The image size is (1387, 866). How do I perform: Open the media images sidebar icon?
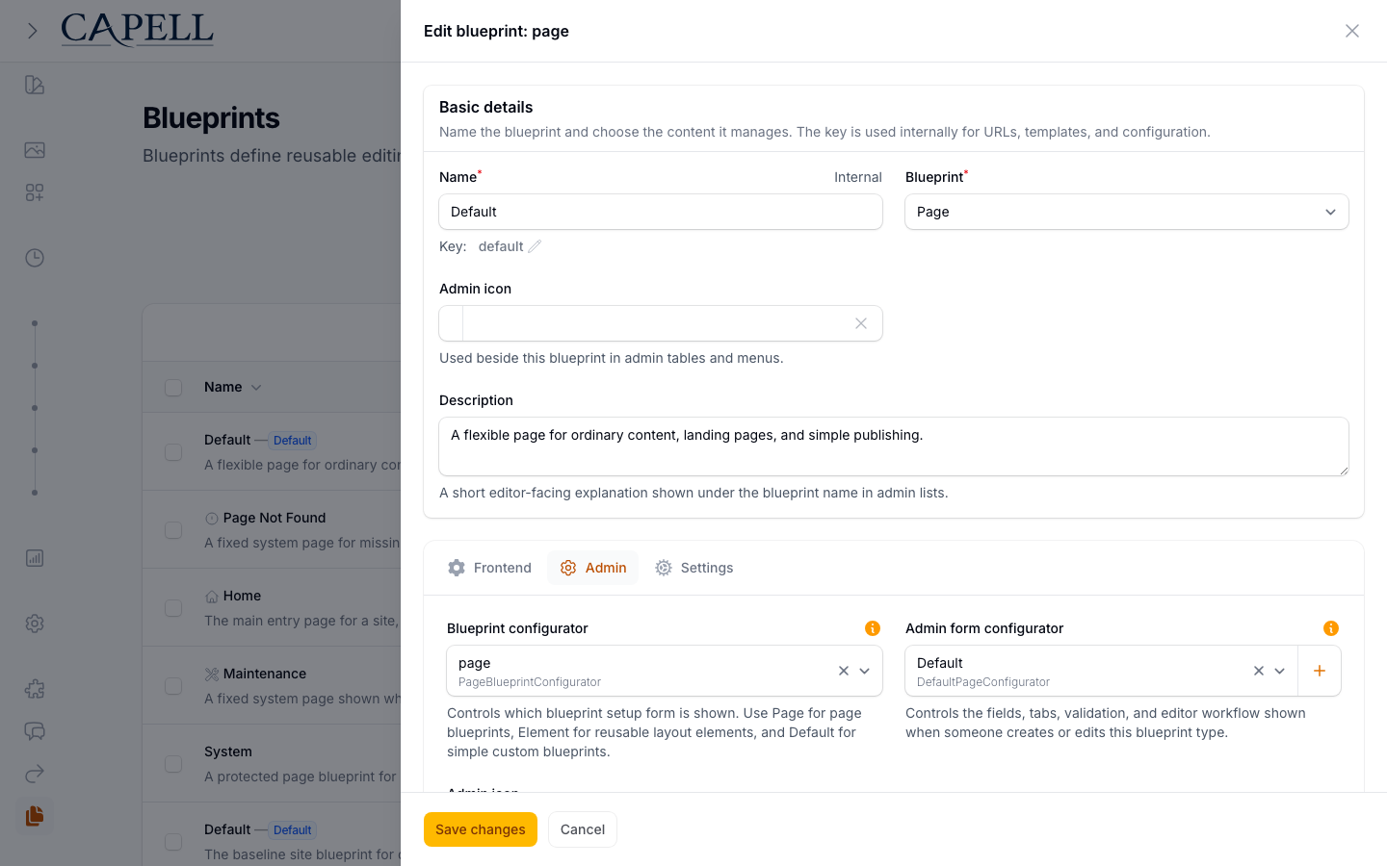[x=35, y=150]
